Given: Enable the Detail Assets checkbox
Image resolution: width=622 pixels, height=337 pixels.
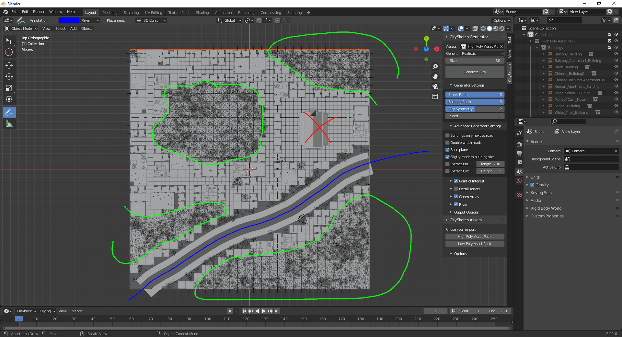Looking at the screenshot, I should 456,189.
